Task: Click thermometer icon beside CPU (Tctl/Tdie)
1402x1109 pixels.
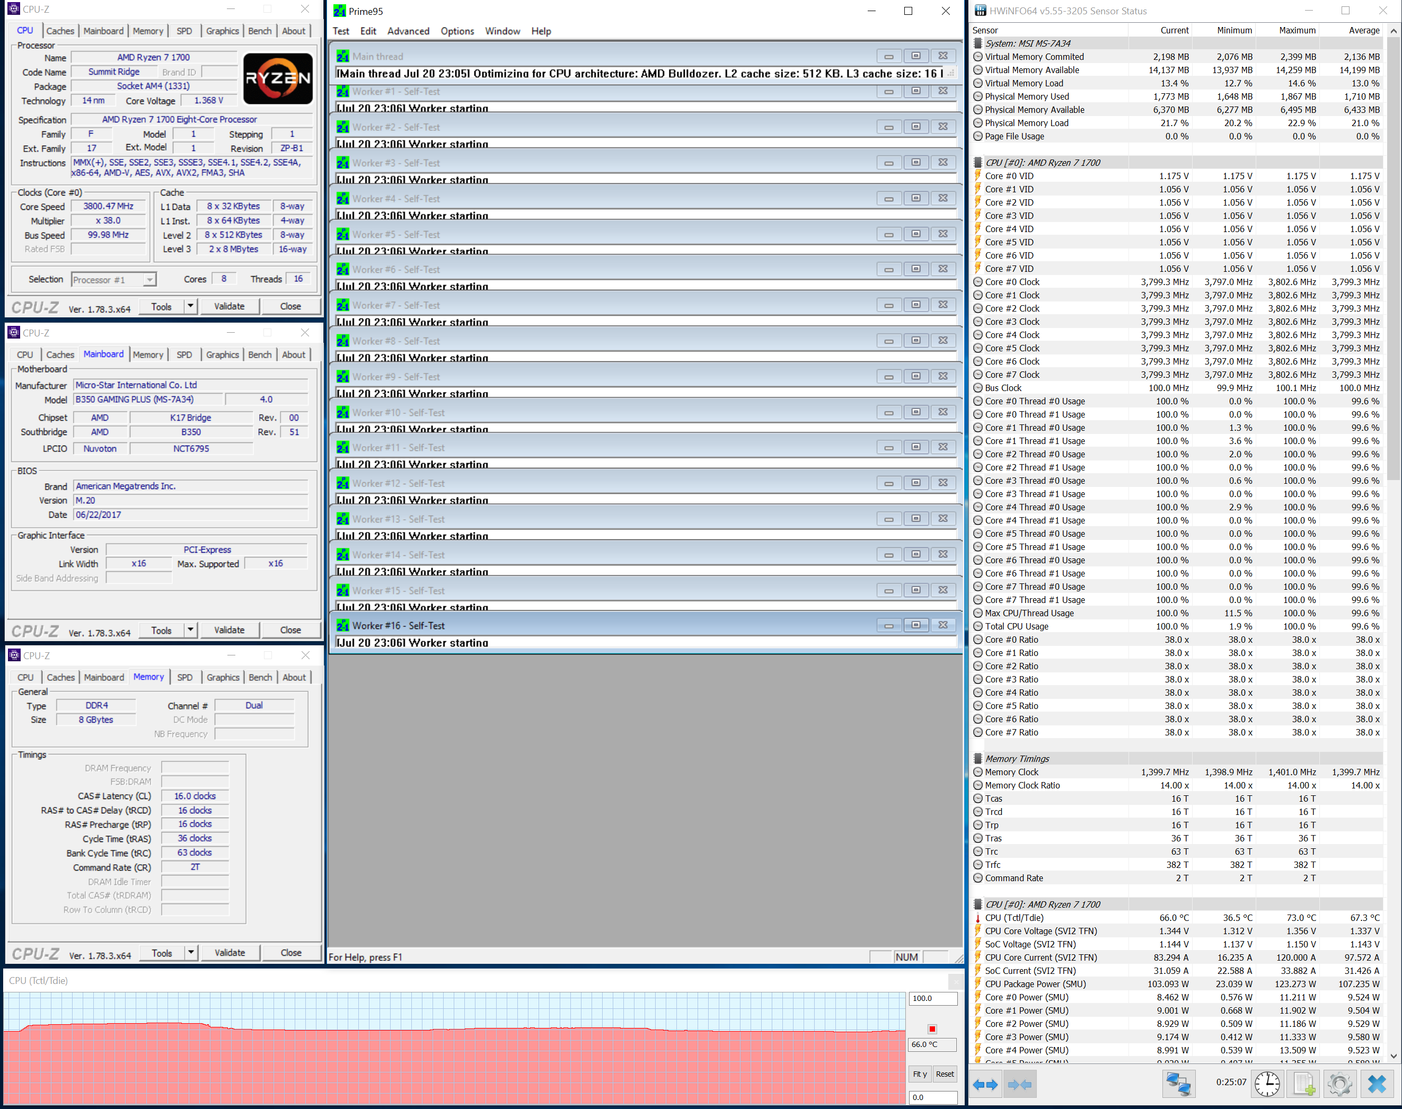Action: tap(978, 918)
